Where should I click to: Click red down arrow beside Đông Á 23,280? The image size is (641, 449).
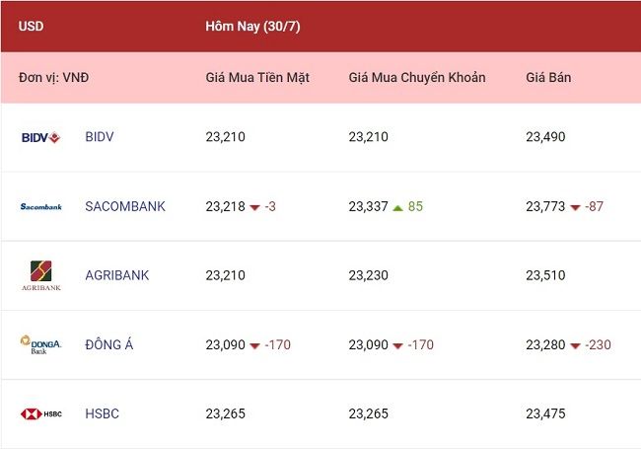[575, 346]
